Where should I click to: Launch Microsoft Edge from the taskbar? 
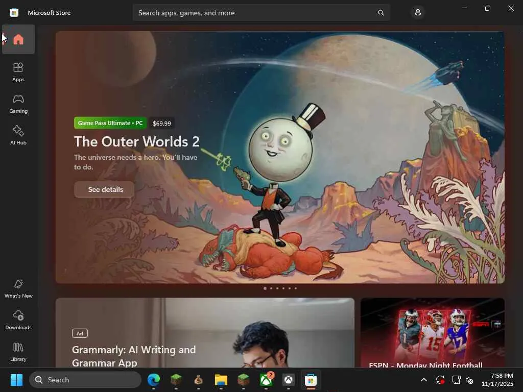[153, 380]
